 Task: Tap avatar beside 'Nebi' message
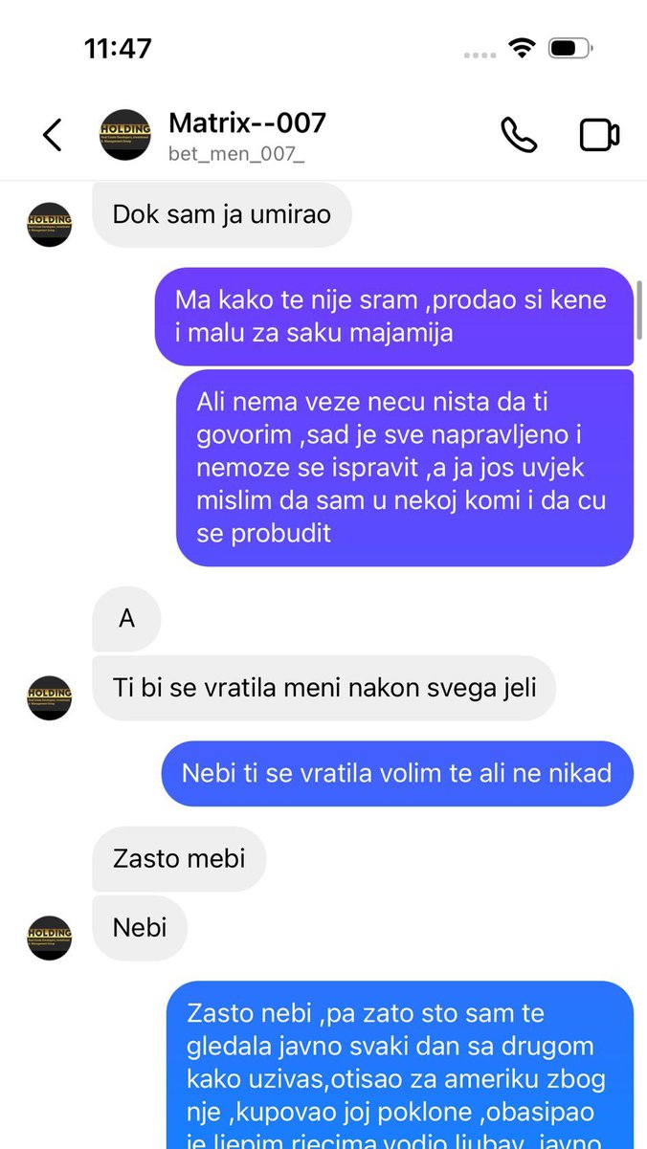point(50,938)
